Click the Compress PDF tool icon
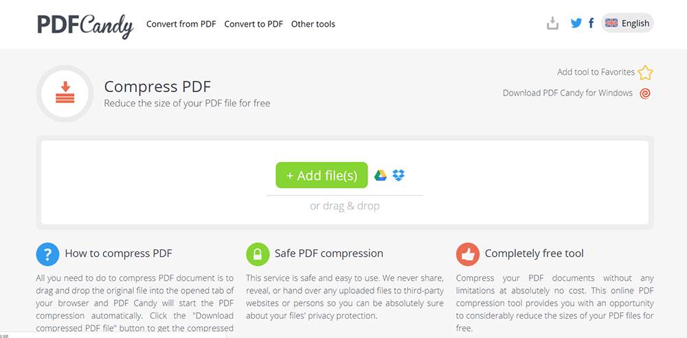This screenshot has height=338, width=687. [65, 93]
